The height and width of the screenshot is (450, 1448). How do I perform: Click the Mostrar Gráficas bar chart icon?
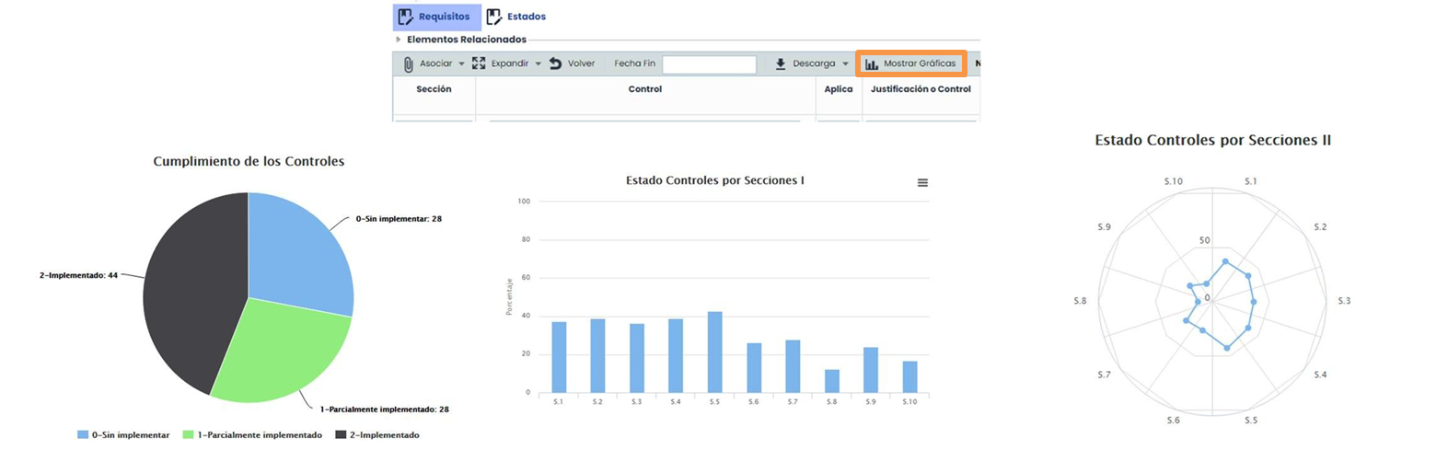[x=871, y=64]
